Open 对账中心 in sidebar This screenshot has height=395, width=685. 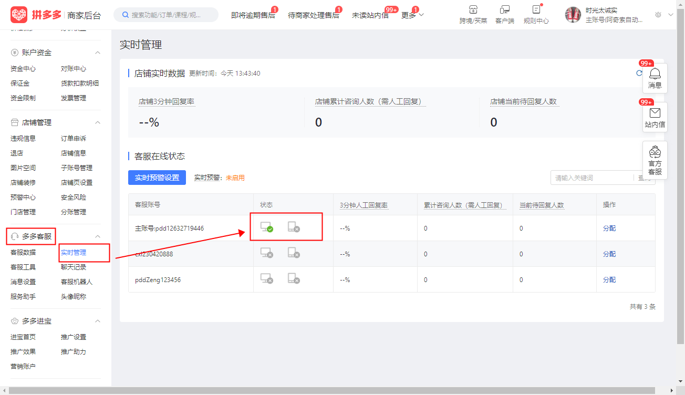[74, 69]
